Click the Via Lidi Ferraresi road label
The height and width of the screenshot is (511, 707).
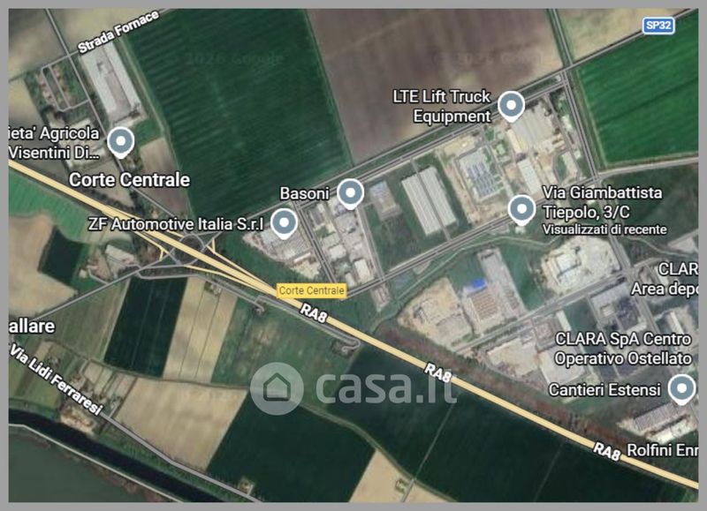(56, 380)
